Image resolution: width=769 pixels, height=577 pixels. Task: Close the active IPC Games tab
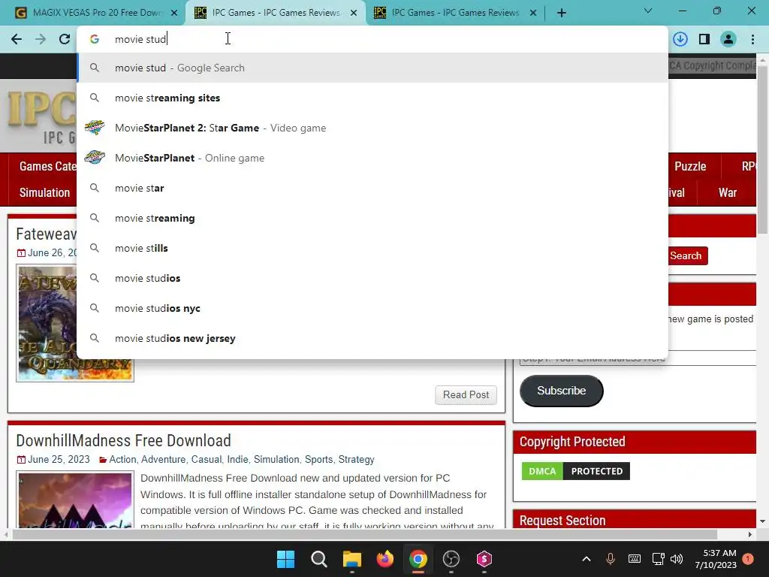click(354, 14)
